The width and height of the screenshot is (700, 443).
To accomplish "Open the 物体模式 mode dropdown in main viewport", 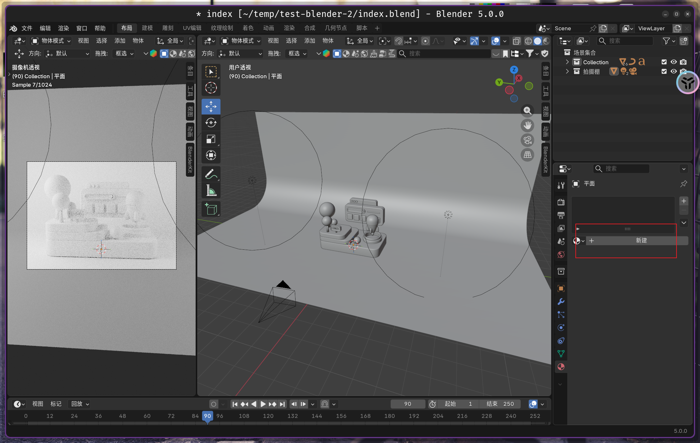I will tap(241, 41).
